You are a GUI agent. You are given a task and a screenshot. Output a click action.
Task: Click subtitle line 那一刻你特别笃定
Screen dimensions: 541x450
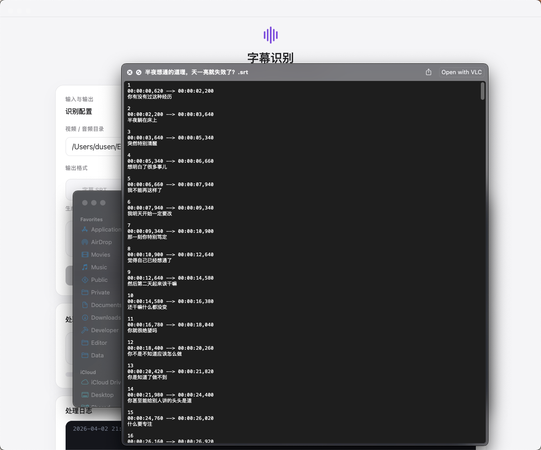tap(147, 237)
